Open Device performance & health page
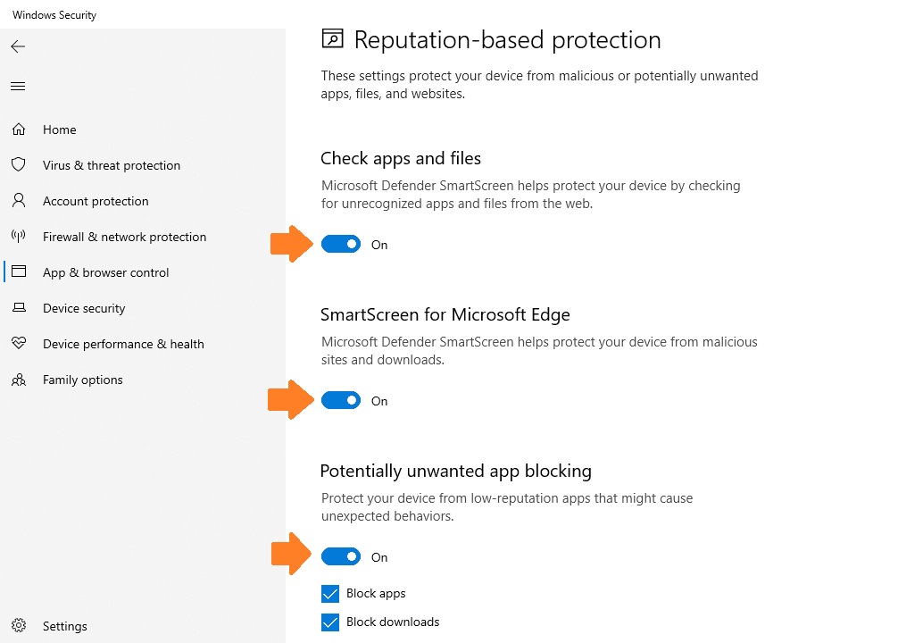Image resolution: width=898 pixels, height=643 pixels. click(x=123, y=344)
